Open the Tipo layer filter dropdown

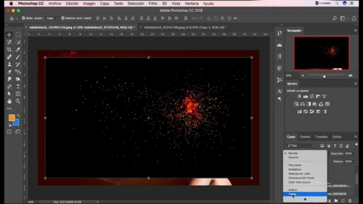(300, 146)
